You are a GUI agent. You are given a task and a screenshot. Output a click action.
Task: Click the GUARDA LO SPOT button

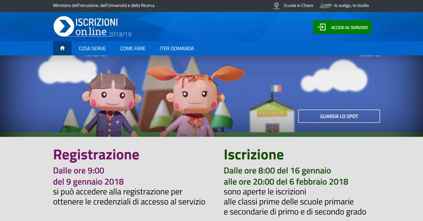pos(339,116)
